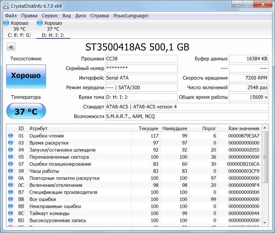Image resolution: width=275 pixels, height=233 pixels.
Task: Click the Скорость вращения value 7200 RPM
Action: click(249, 78)
